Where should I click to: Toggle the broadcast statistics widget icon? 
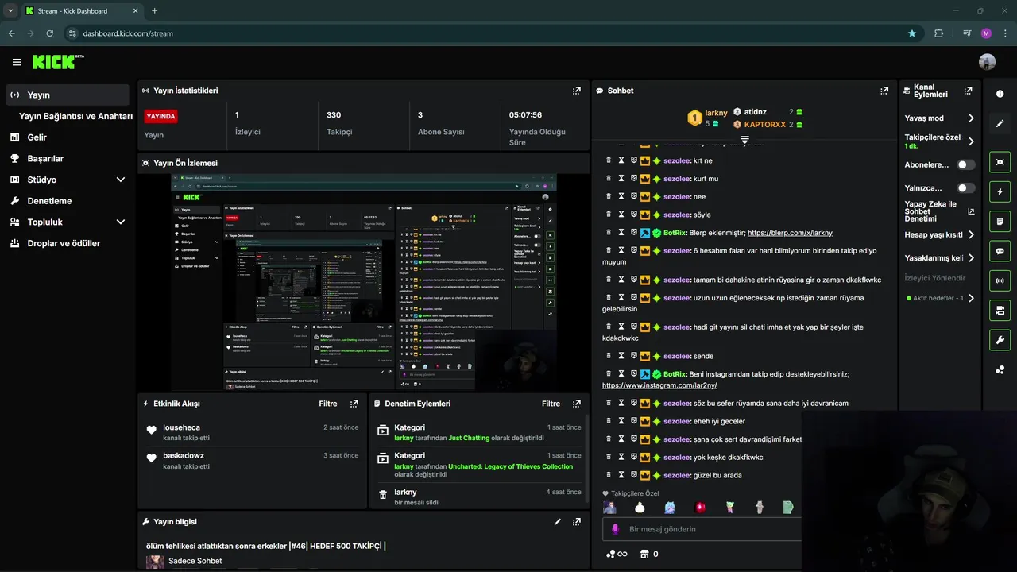click(1000, 280)
